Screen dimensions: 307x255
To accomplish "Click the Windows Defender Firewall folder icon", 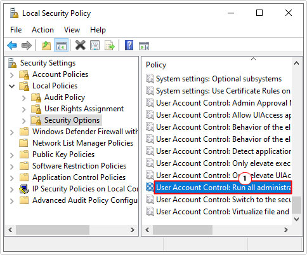I will (x=23, y=132).
